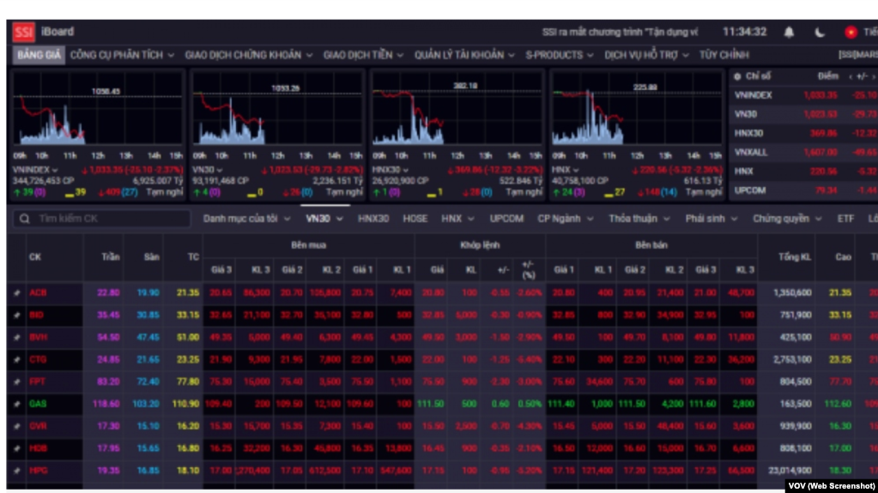Open GIAO DỊCH CHỨNG KHOÁN menu
Screen dimensions: 878x493
(x=249, y=55)
